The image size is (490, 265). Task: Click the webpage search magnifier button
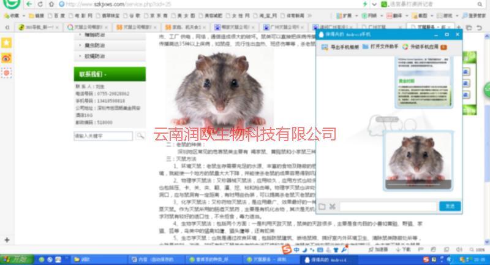click(x=140, y=136)
